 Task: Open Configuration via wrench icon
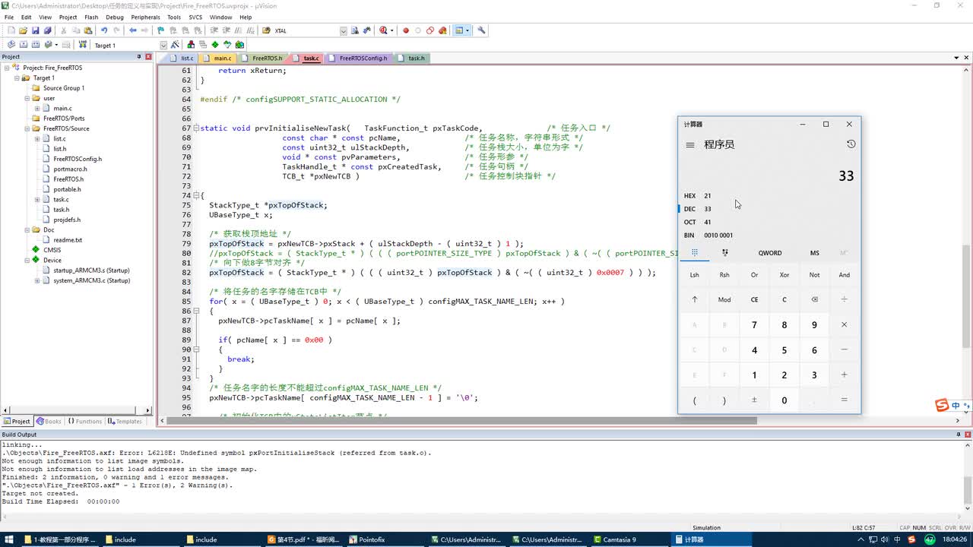coord(481,30)
